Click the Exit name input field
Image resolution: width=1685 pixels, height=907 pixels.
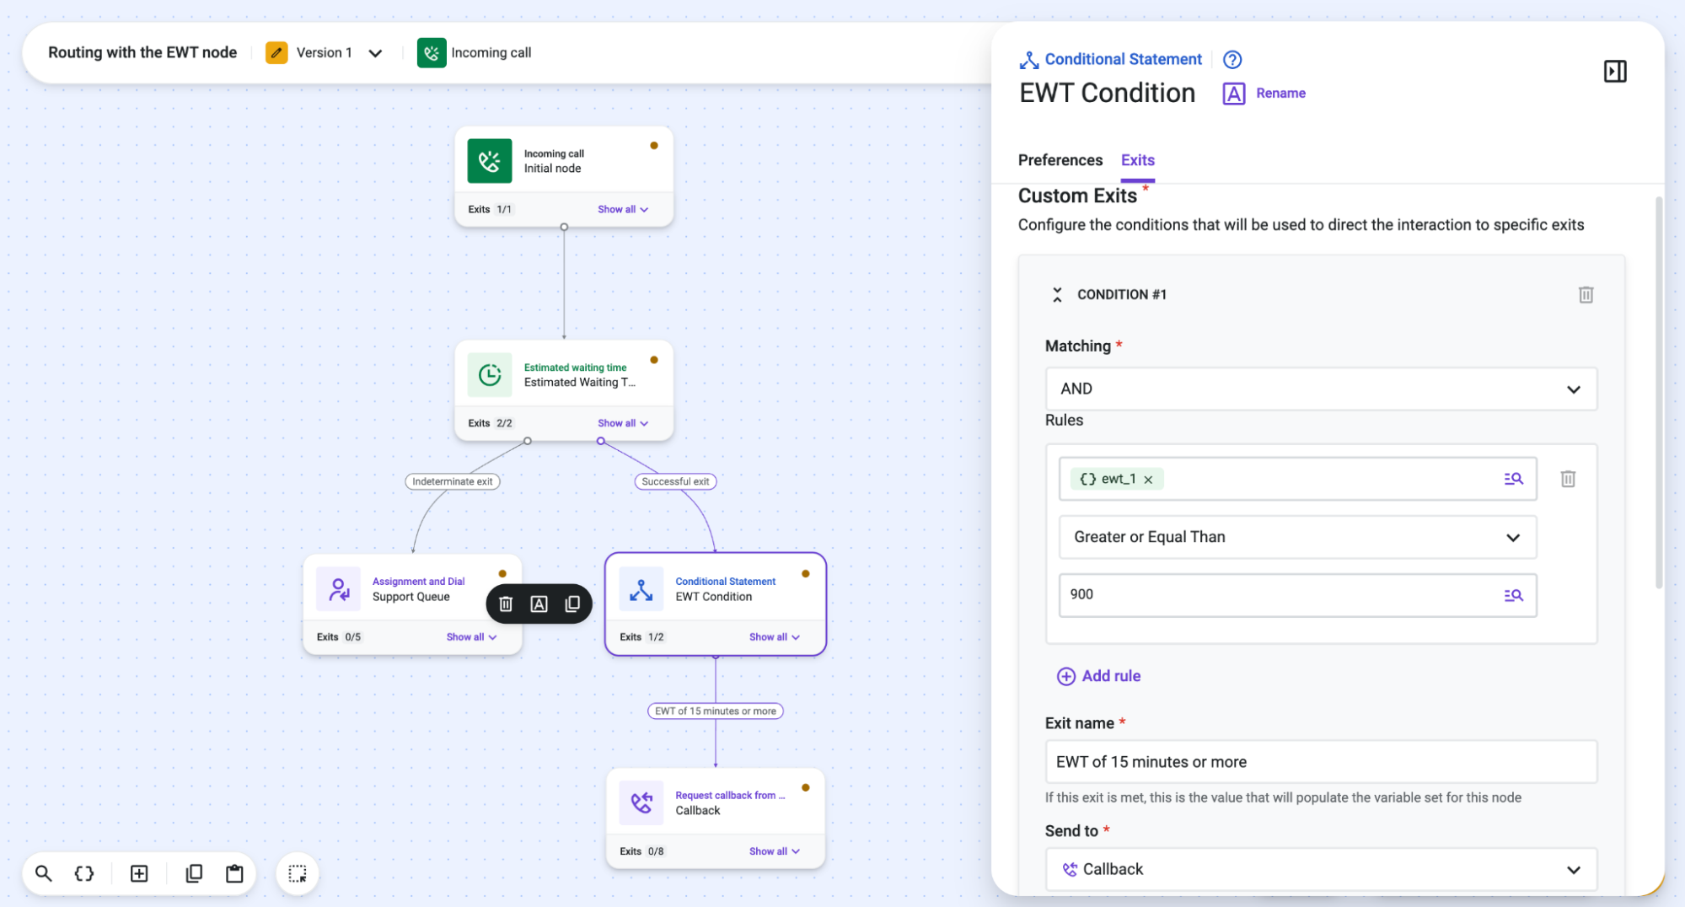pos(1321,762)
